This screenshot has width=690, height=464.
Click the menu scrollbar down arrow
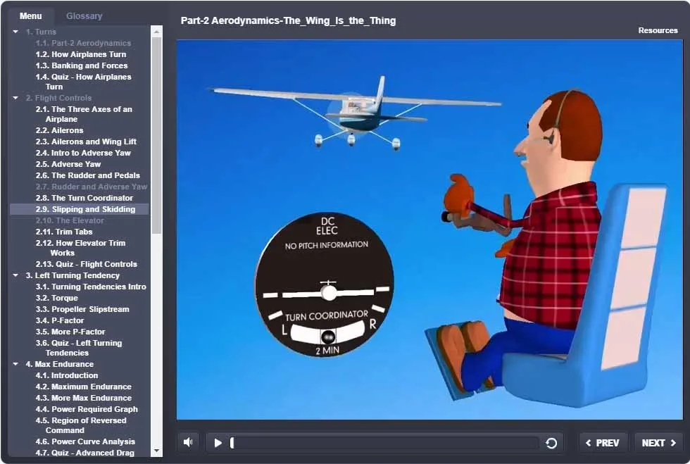(156, 451)
